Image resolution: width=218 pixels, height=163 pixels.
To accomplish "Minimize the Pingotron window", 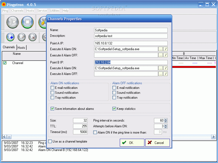I will point(201,5).
